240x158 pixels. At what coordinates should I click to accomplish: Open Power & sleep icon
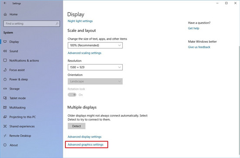point(5,79)
